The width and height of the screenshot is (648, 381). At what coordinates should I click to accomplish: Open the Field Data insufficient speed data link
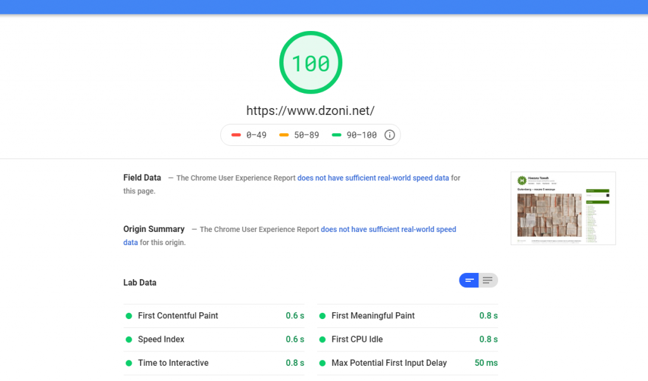(x=373, y=178)
